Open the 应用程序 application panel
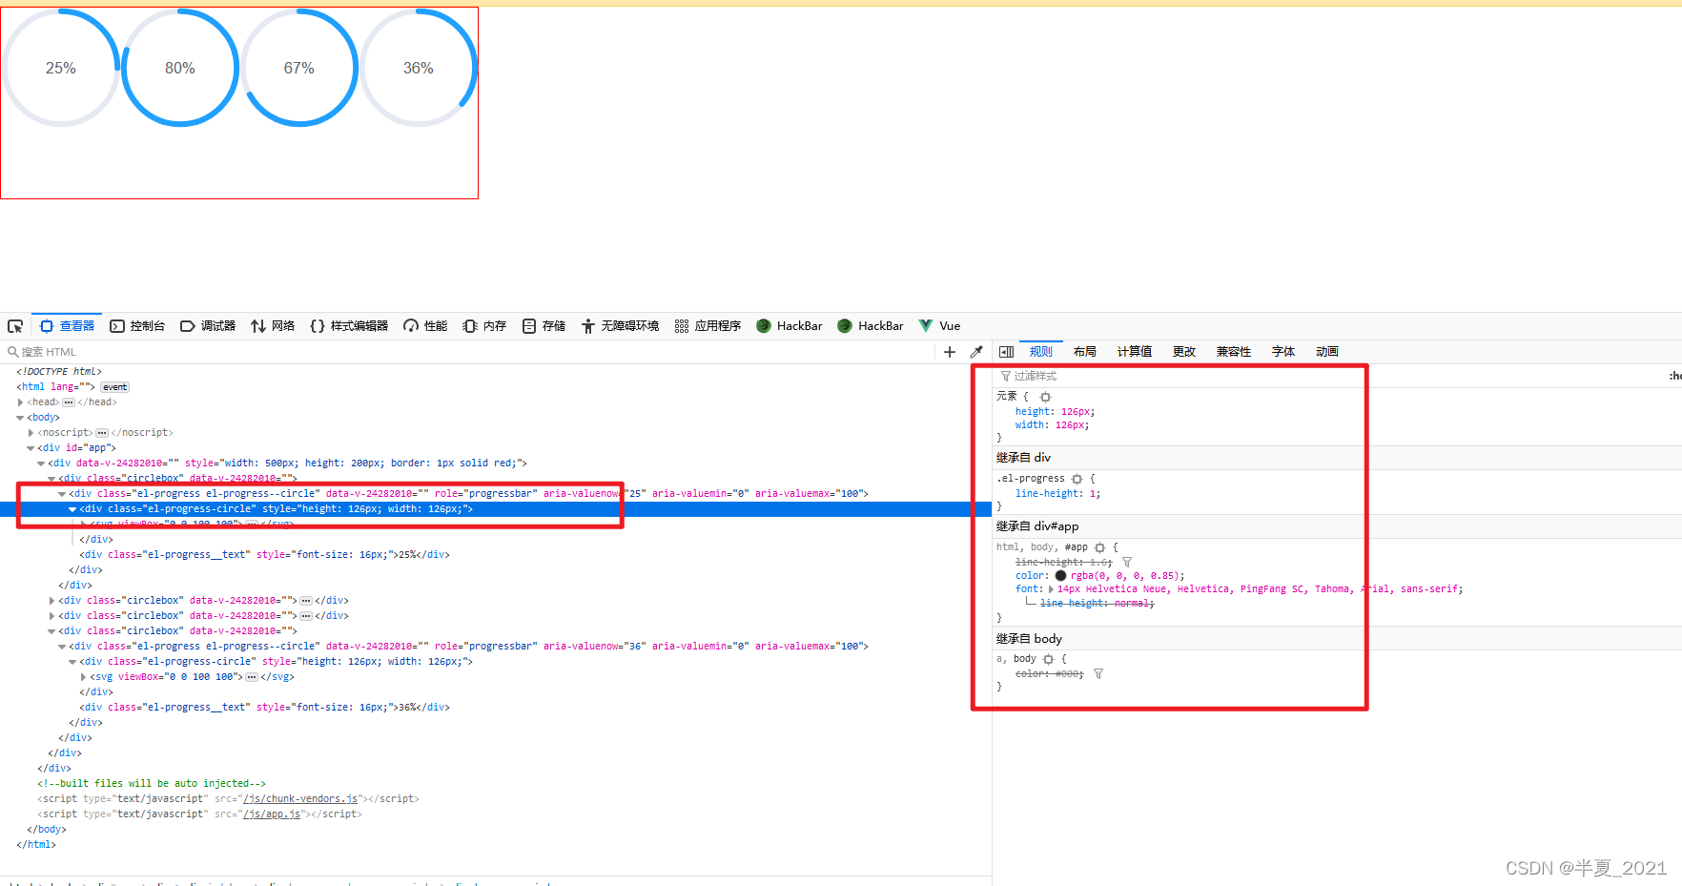 (x=708, y=326)
